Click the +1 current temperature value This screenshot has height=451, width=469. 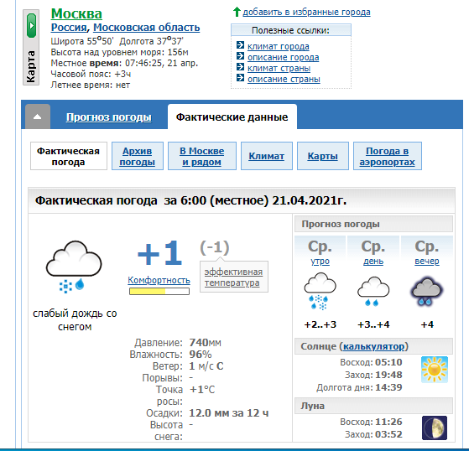[159, 253]
